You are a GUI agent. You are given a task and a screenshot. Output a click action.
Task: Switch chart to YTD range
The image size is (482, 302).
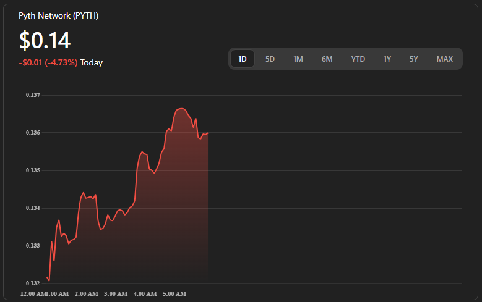click(x=358, y=59)
